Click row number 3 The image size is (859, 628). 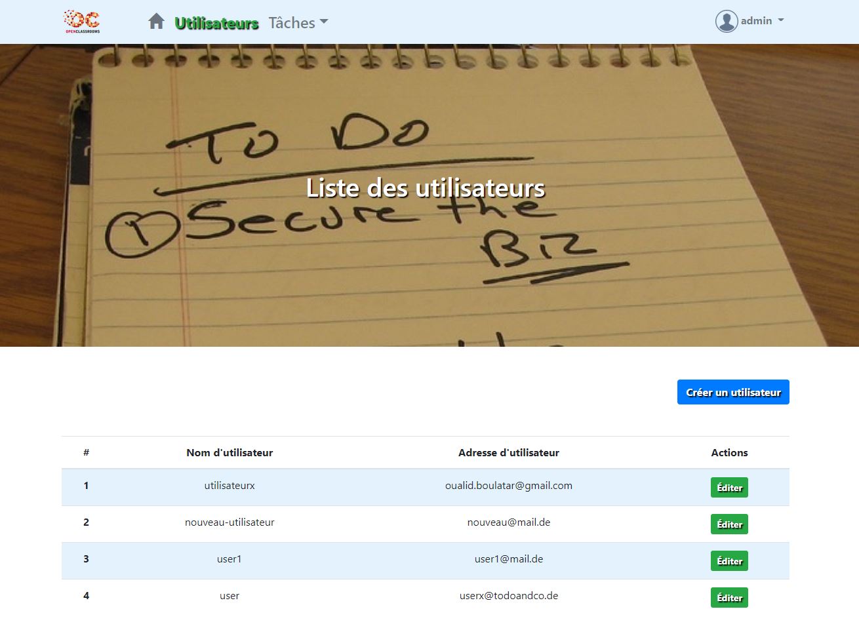pyautogui.click(x=86, y=559)
